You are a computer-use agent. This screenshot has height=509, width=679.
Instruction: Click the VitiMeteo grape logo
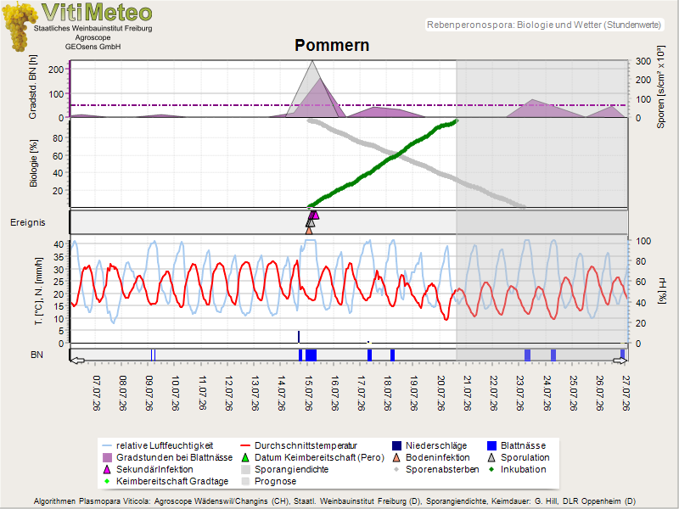coord(19,27)
